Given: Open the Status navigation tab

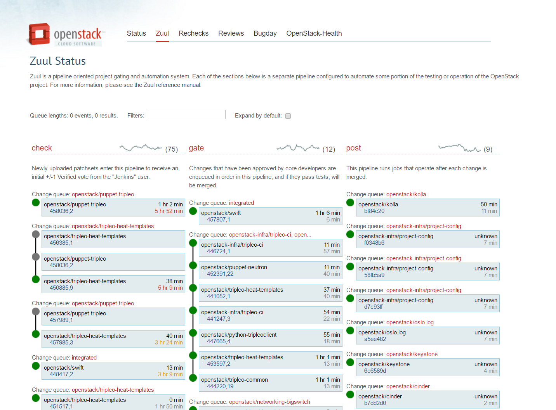Looking at the screenshot, I should click(136, 33).
